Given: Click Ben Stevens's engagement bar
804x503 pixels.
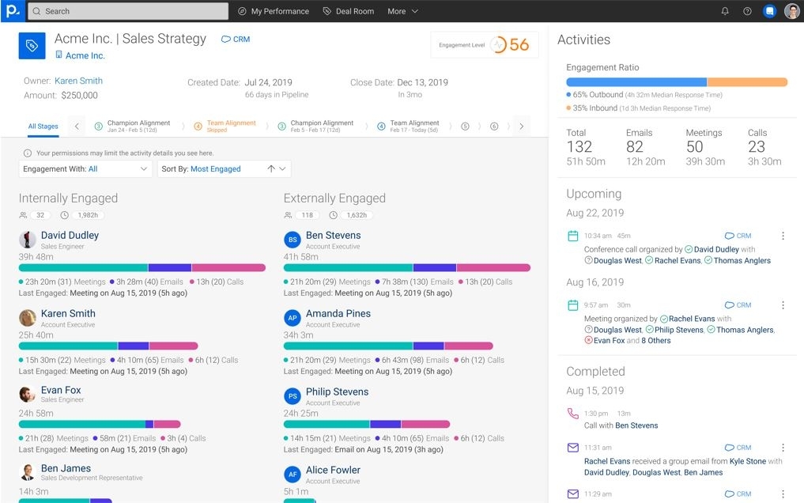Looking at the screenshot, I should click(407, 267).
